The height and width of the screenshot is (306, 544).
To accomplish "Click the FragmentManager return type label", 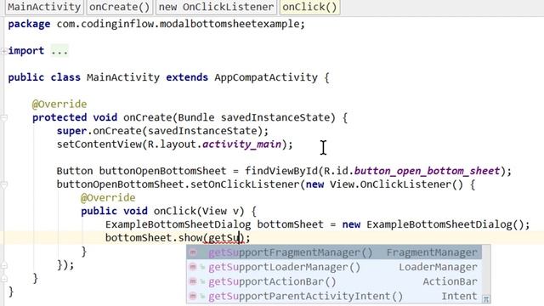I will pos(432,252).
